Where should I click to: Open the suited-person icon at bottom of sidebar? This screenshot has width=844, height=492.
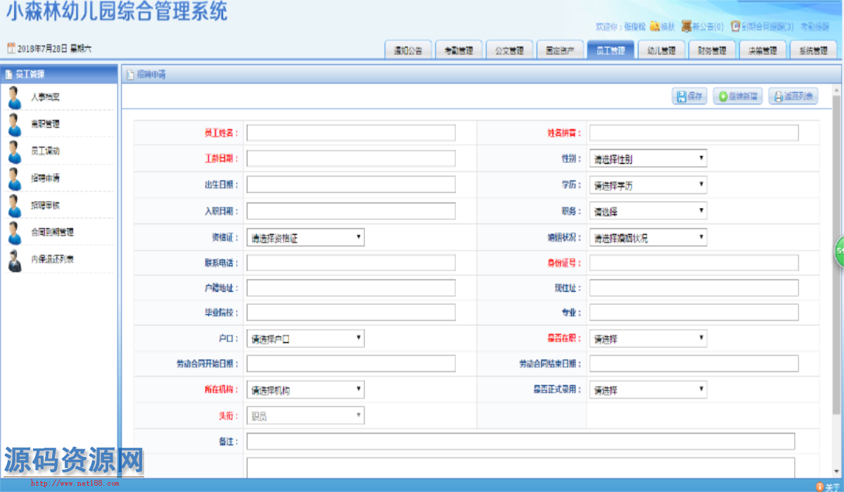point(14,260)
